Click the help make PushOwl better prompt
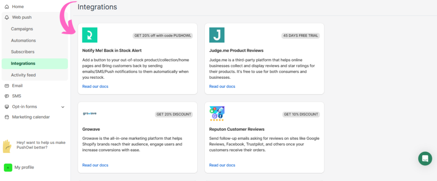This screenshot has height=181, width=437. (x=41, y=145)
